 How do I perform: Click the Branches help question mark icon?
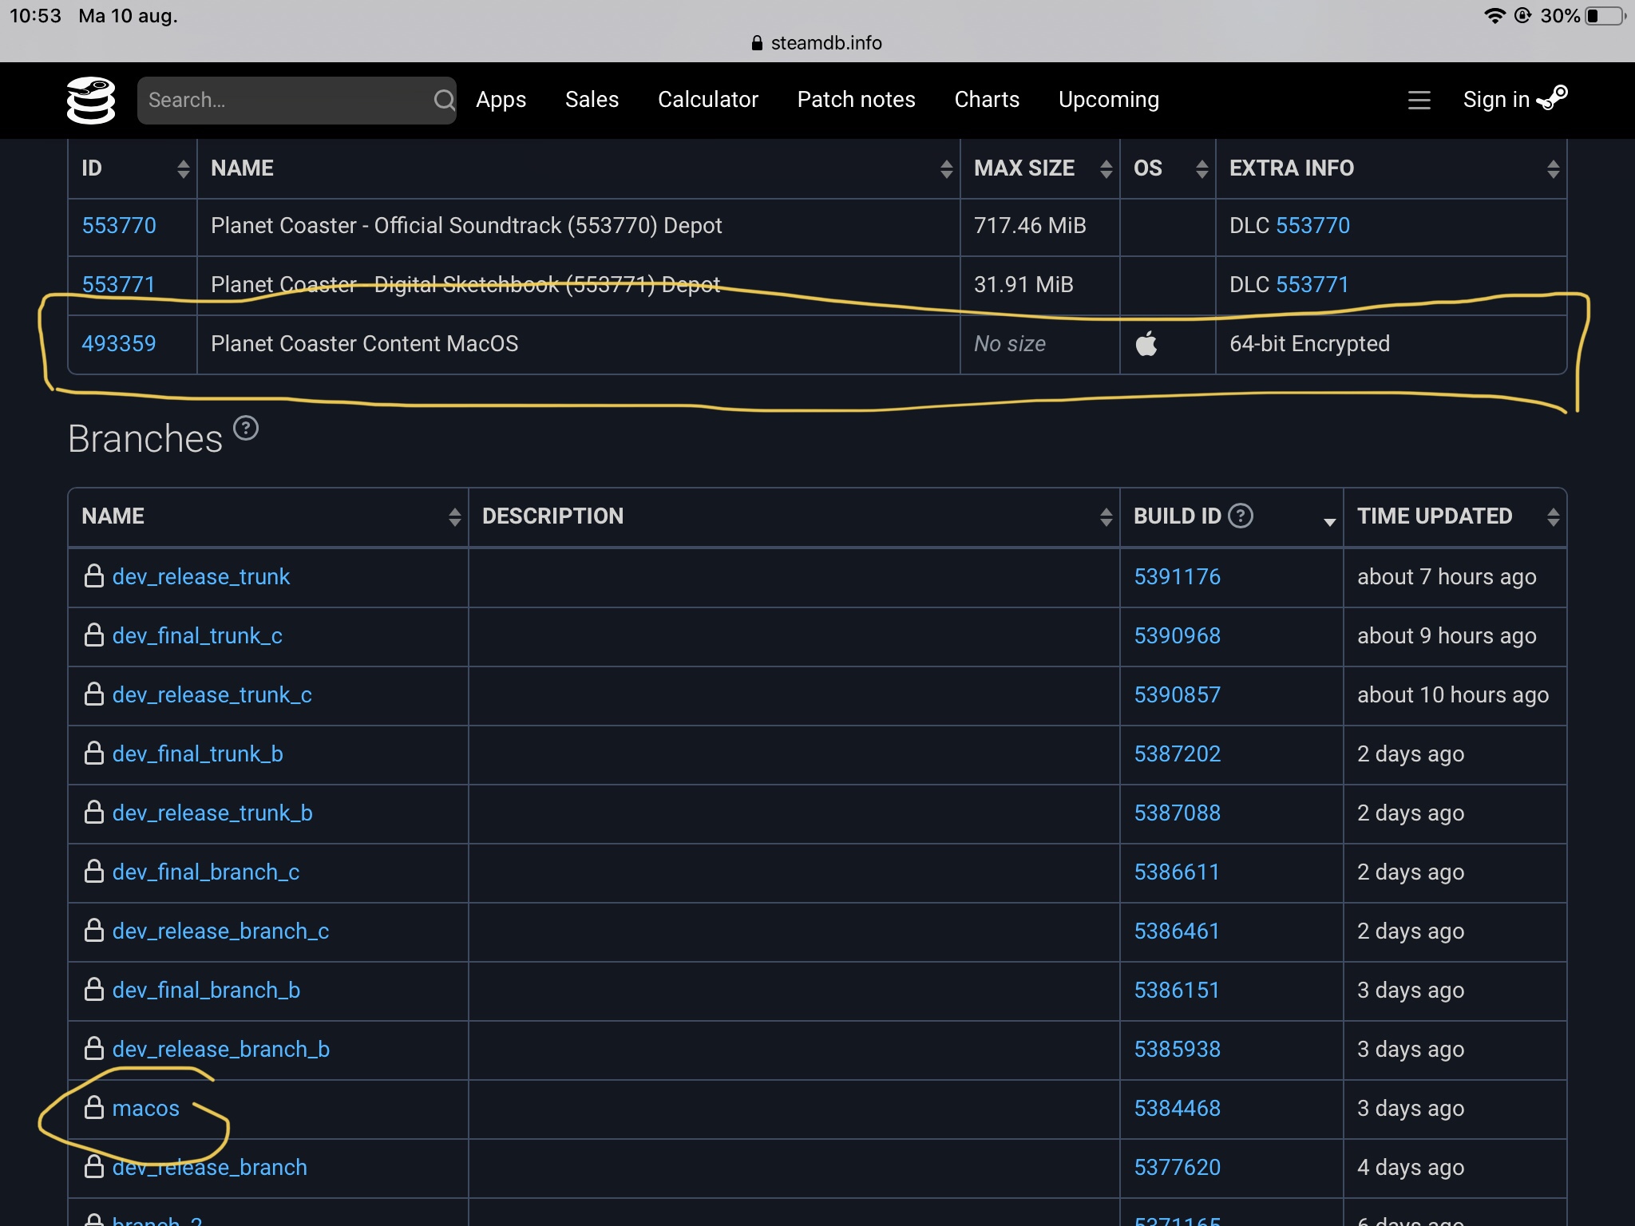click(x=246, y=429)
